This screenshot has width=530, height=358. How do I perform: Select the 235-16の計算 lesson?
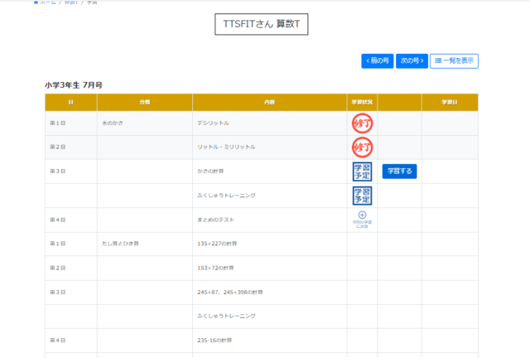[x=217, y=341]
